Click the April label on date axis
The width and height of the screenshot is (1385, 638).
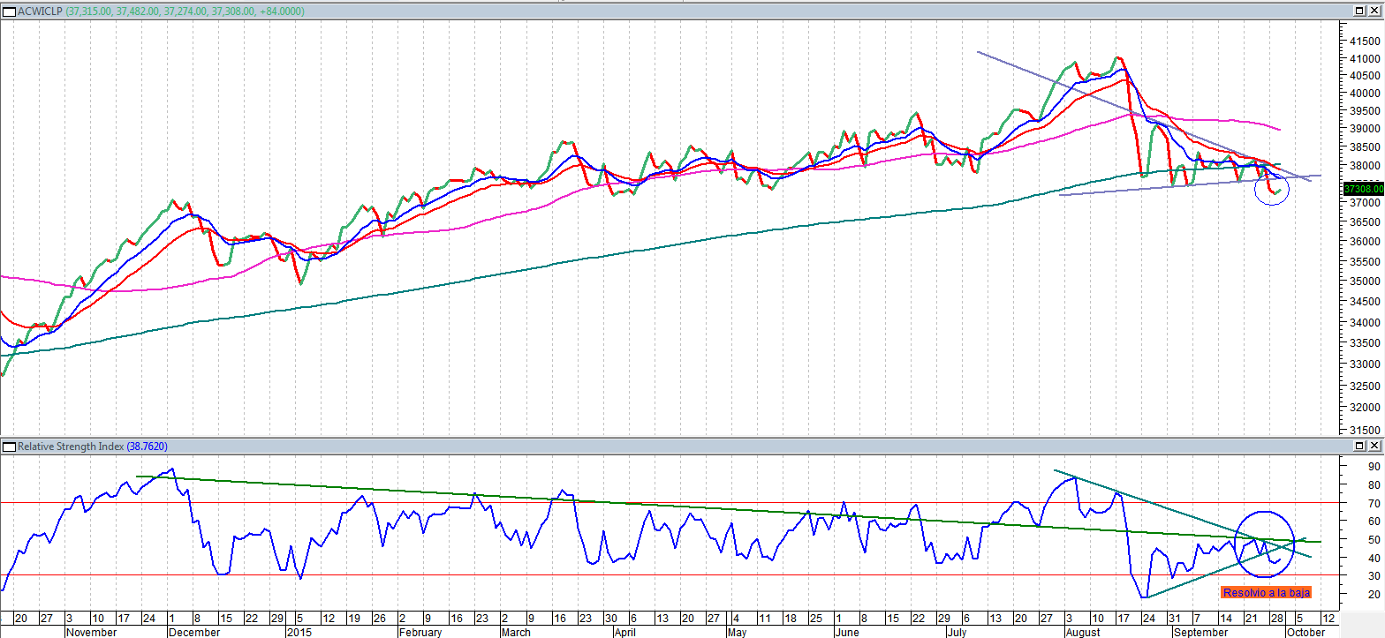(x=624, y=632)
